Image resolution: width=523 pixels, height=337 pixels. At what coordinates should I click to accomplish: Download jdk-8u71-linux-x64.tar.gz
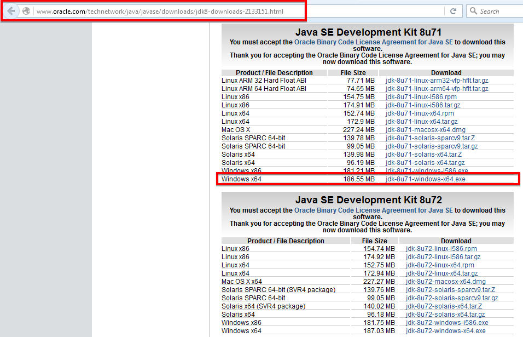coord(421,122)
